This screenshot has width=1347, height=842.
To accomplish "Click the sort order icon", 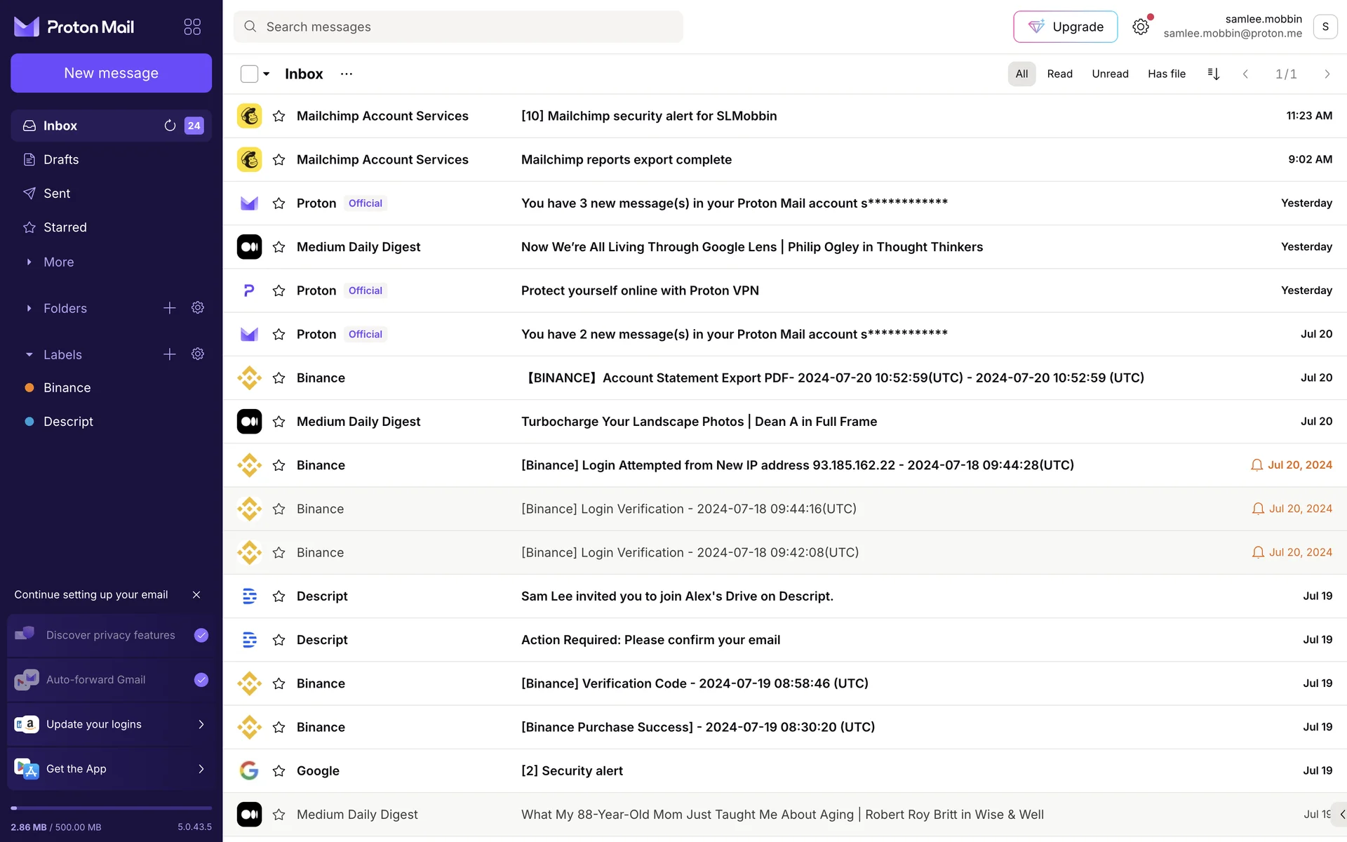I will tap(1214, 74).
